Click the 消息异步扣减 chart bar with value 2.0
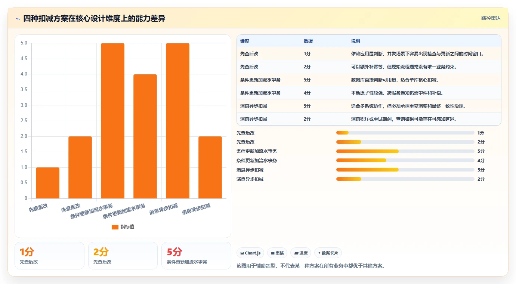The height and width of the screenshot is (284, 516). click(210, 167)
